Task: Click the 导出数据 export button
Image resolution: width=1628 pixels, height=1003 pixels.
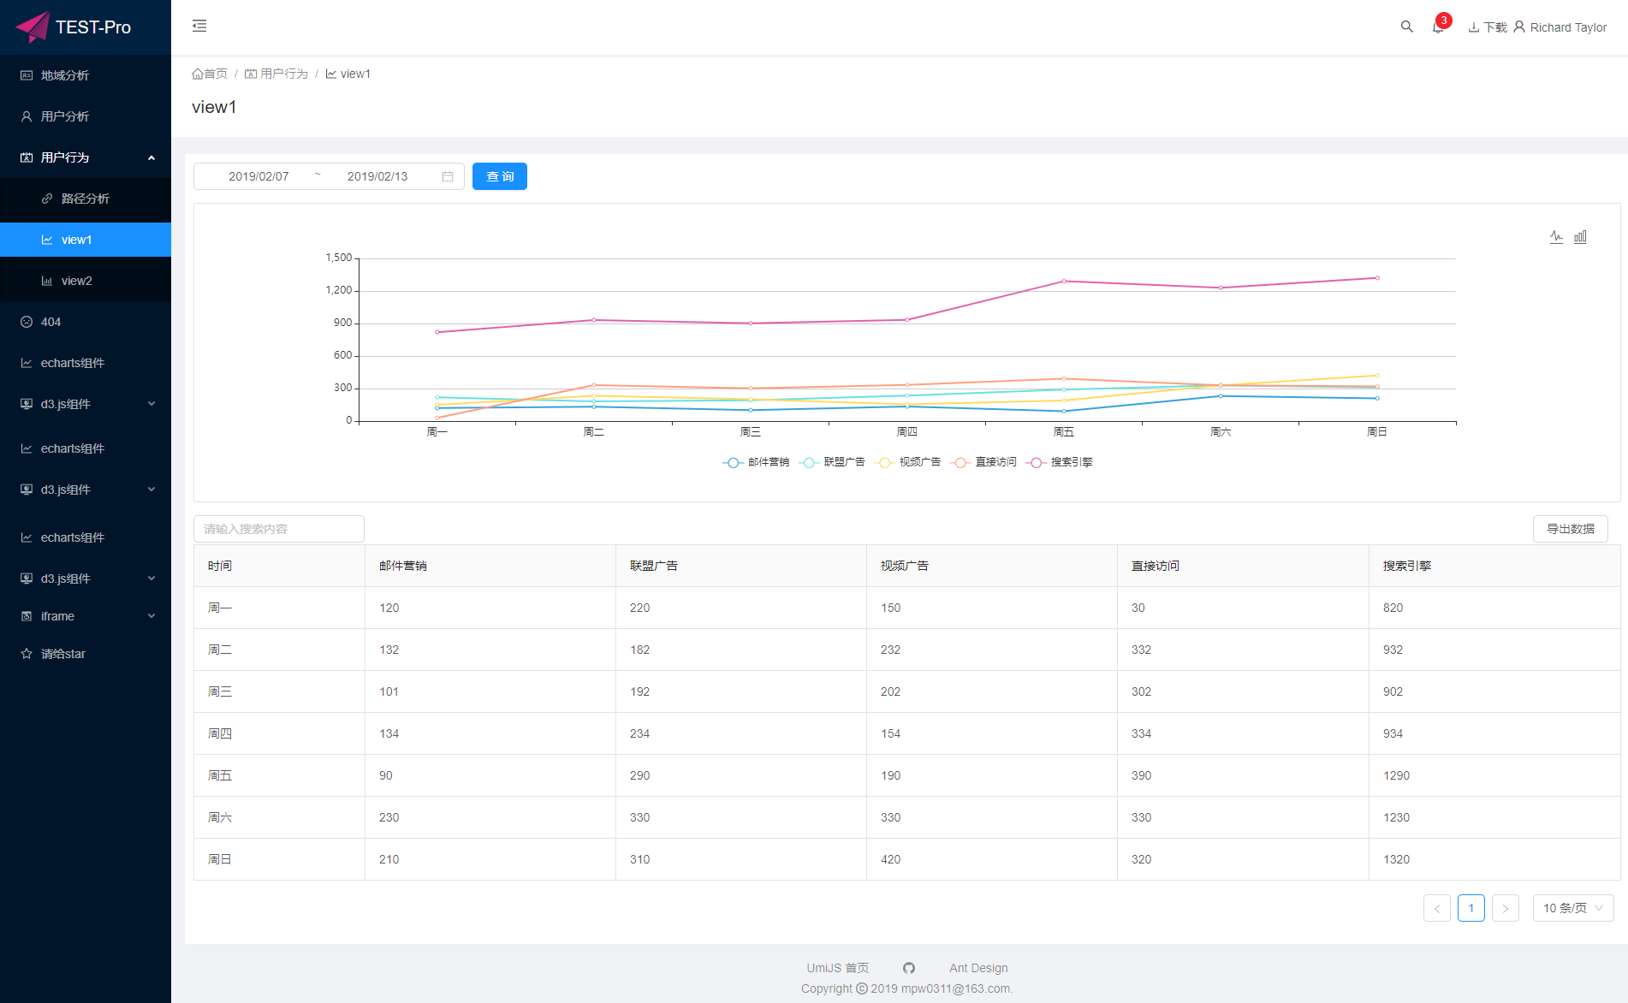Action: pyautogui.click(x=1570, y=529)
